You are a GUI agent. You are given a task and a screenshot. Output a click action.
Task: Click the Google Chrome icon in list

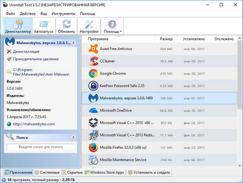93,73
